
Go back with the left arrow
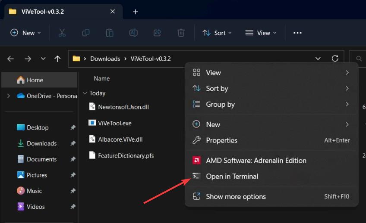pos(10,59)
